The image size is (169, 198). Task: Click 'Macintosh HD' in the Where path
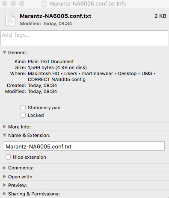pyautogui.click(x=44, y=73)
